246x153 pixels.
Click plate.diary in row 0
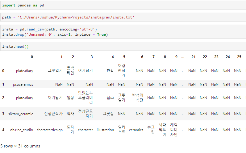click(x=24, y=71)
